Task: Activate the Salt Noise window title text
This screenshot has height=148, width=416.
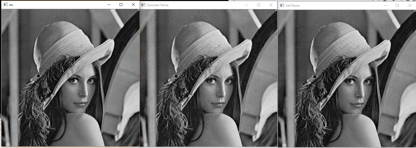Action: [293, 5]
